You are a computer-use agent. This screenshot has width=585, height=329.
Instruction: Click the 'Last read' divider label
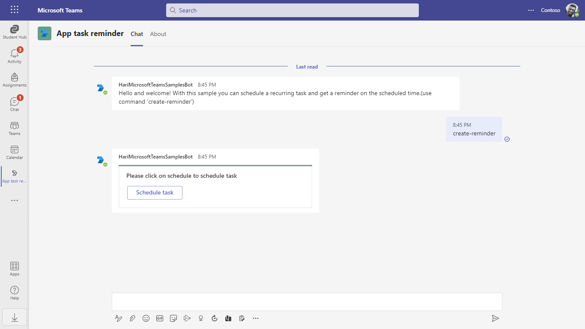[x=307, y=67]
